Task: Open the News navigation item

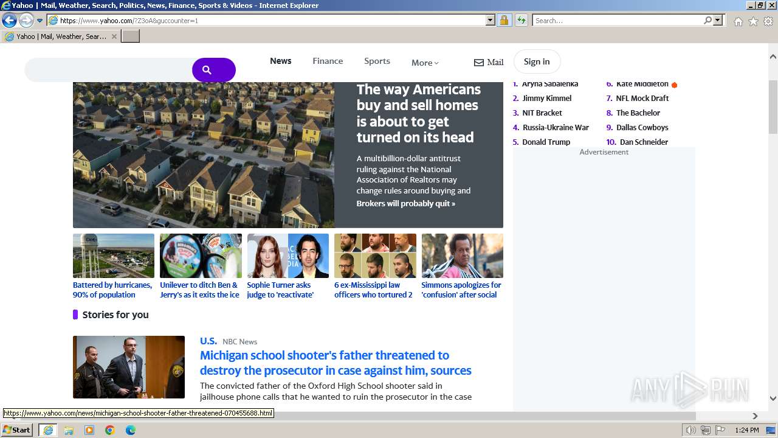Action: point(281,61)
